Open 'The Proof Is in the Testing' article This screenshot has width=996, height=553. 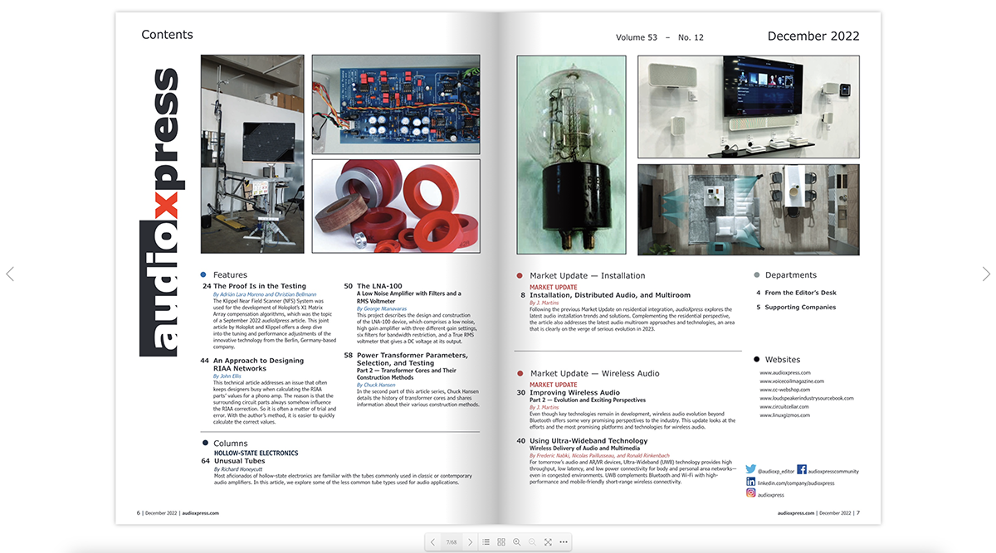pyautogui.click(x=260, y=286)
